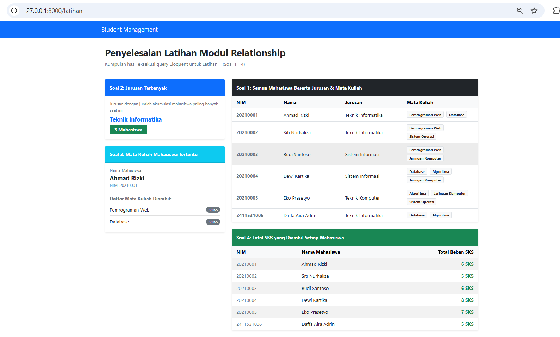The height and width of the screenshot is (337, 560).
Task: Click the Nama Mahasiswa column header in Soal 4
Action: (321, 252)
